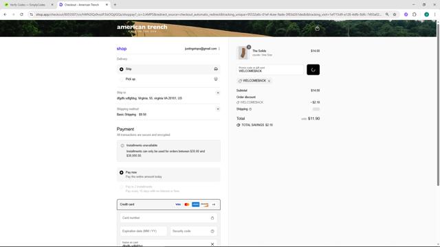
Task: Focus the Expiration date field
Action: pos(144,231)
